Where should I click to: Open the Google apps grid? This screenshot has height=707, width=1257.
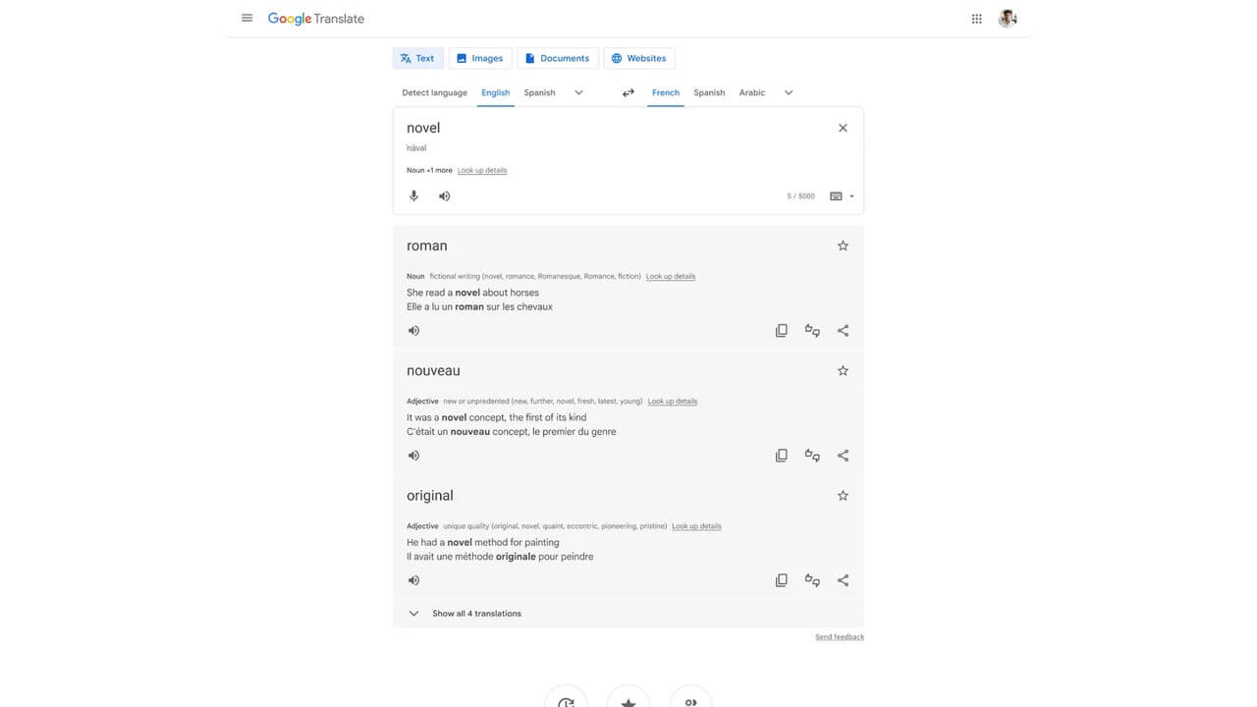(x=976, y=18)
